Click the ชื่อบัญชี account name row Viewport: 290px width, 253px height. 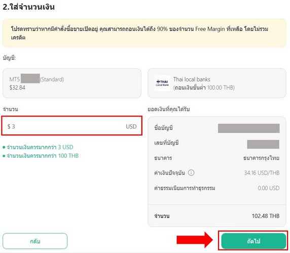point(217,128)
